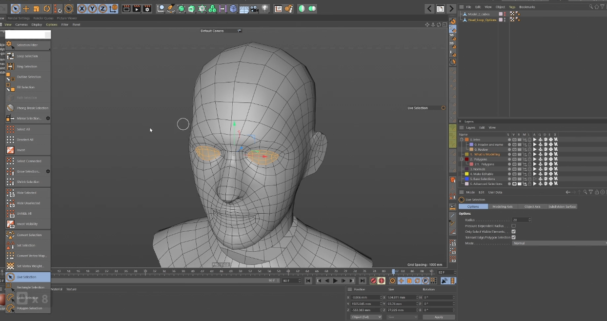The width and height of the screenshot is (607, 321).
Task: Choose Ring Selection from menu
Action: [x=28, y=66]
